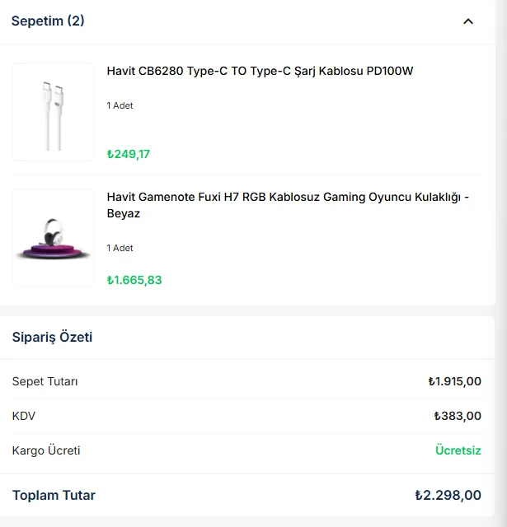This screenshot has width=507, height=527.
Task: Collapse the Sepetim section with chevron
Action: (468, 21)
